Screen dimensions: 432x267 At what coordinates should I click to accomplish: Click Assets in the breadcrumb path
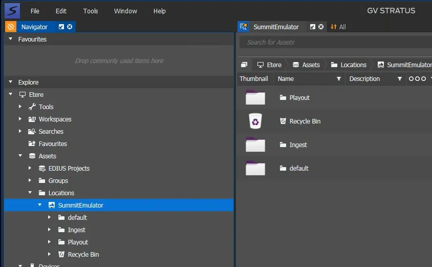(x=311, y=65)
